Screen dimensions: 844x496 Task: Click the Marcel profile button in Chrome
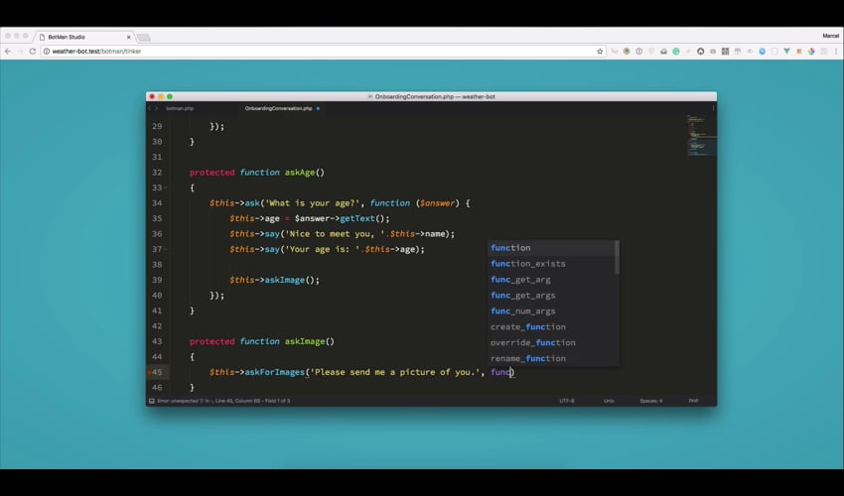tap(830, 36)
